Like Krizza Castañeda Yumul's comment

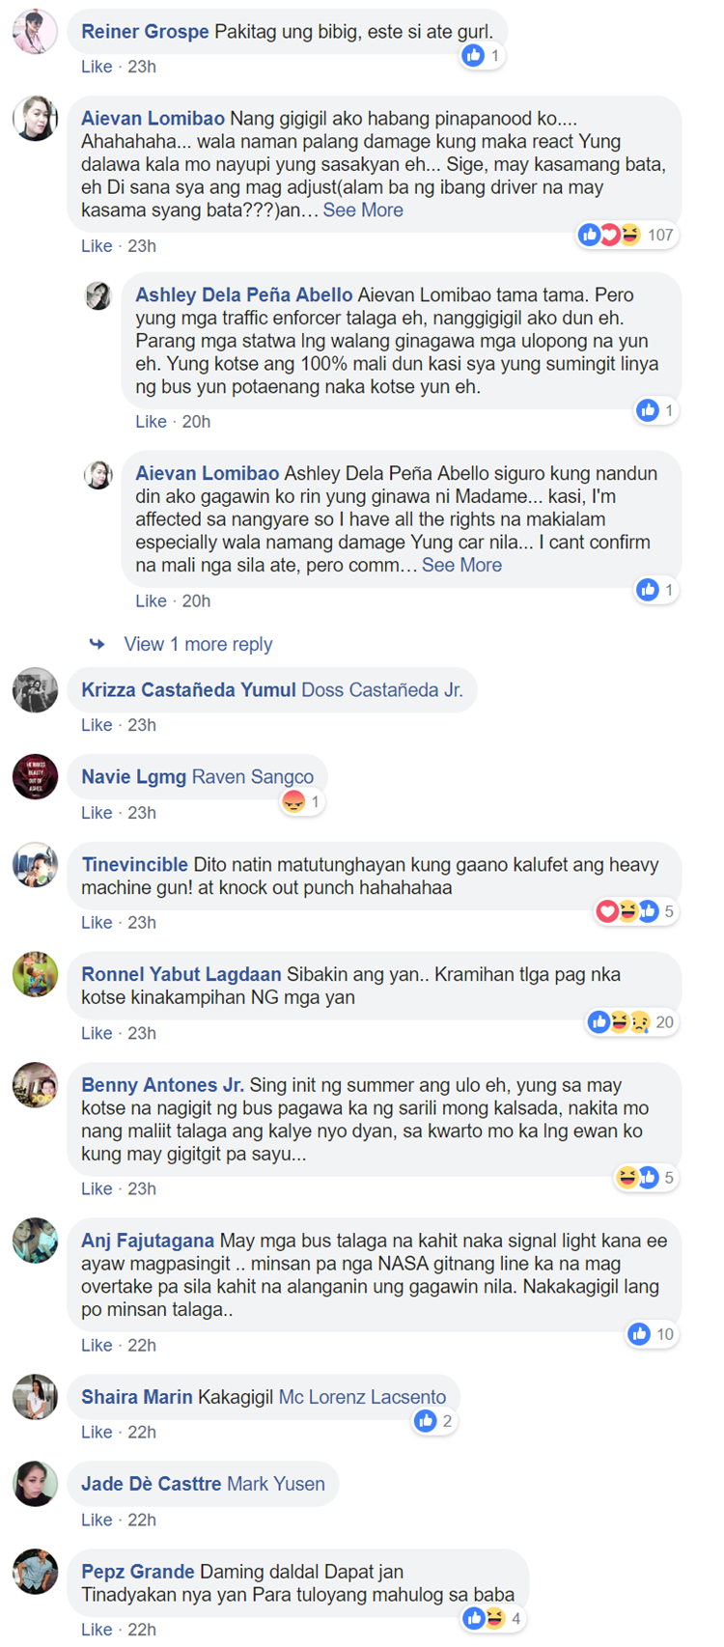click(x=97, y=725)
